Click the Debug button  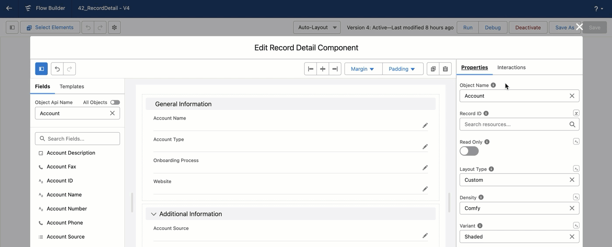point(492,27)
